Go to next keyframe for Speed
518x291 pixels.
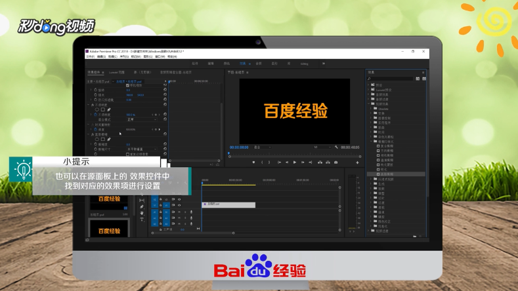pyautogui.click(x=160, y=129)
